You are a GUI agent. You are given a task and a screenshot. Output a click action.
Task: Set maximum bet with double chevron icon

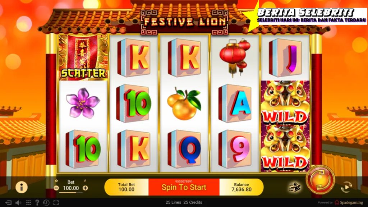point(85,181)
